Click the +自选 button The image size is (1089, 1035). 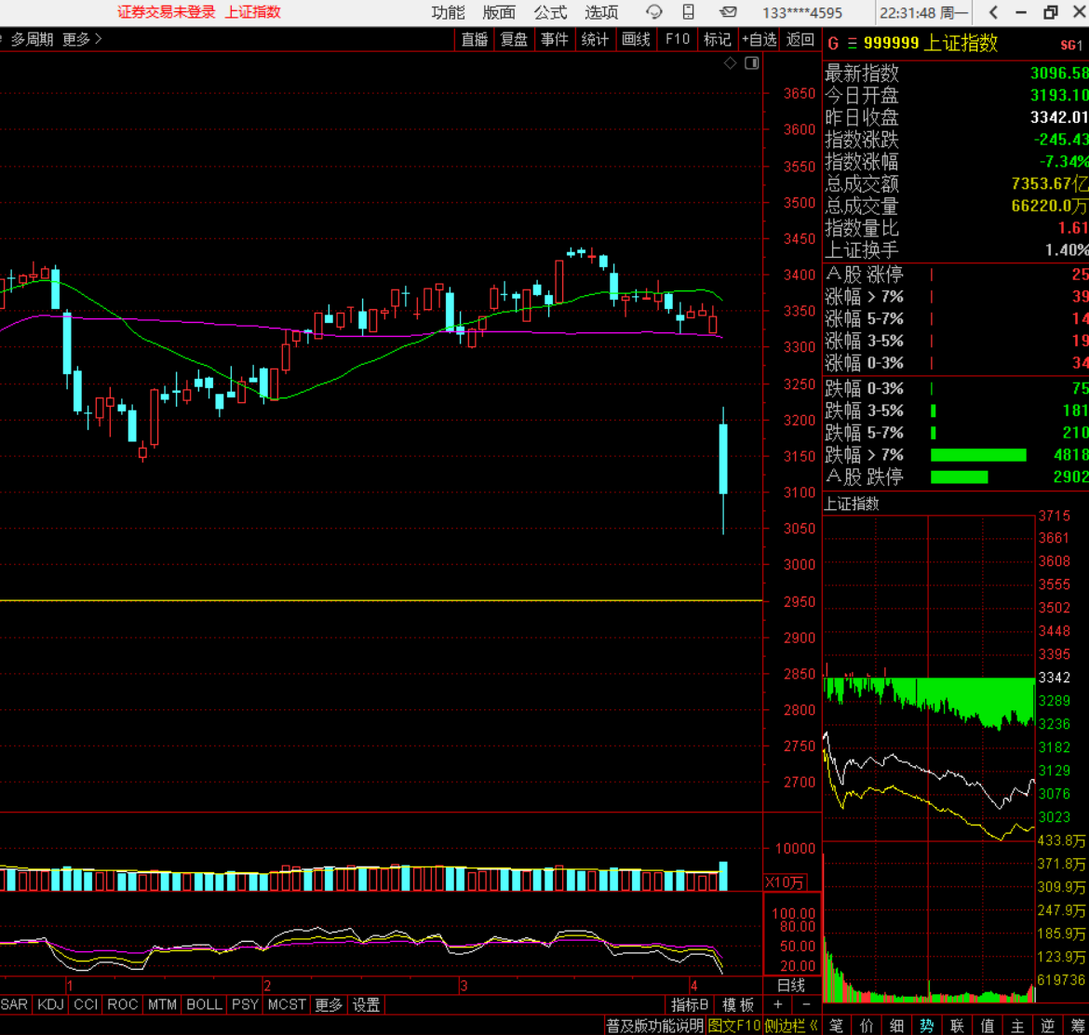(759, 39)
